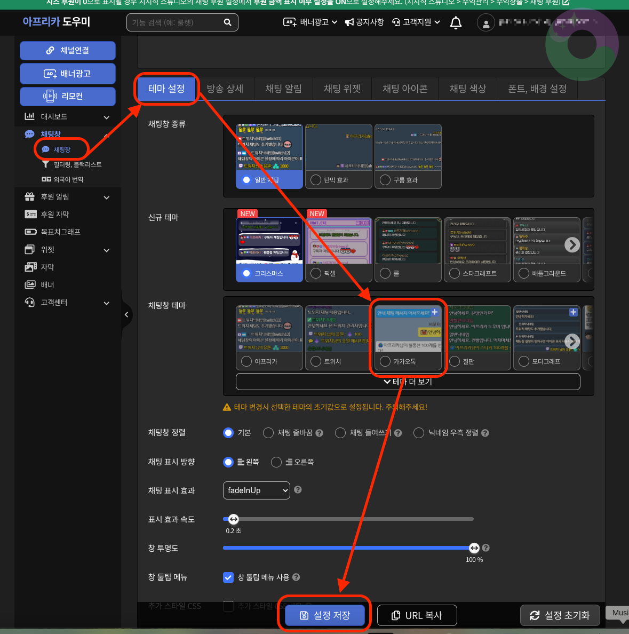Image resolution: width=629 pixels, height=634 pixels.
Task: Select the 스타크래프트 theme
Action: [477, 249]
